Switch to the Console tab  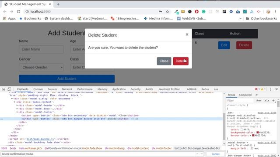(38, 89)
